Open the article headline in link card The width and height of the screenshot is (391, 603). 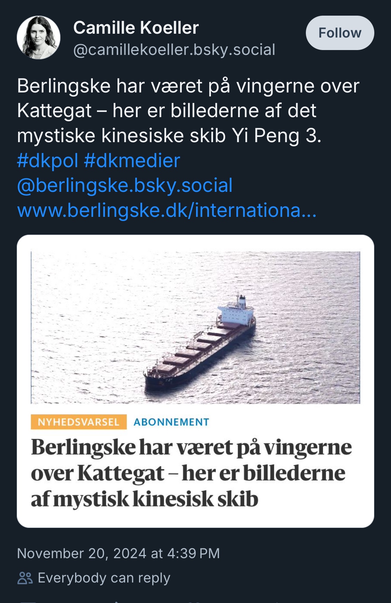point(191,473)
